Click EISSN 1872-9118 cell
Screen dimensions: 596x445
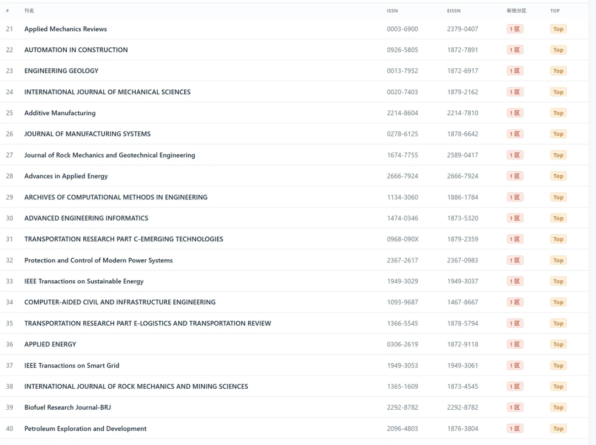[x=462, y=344]
